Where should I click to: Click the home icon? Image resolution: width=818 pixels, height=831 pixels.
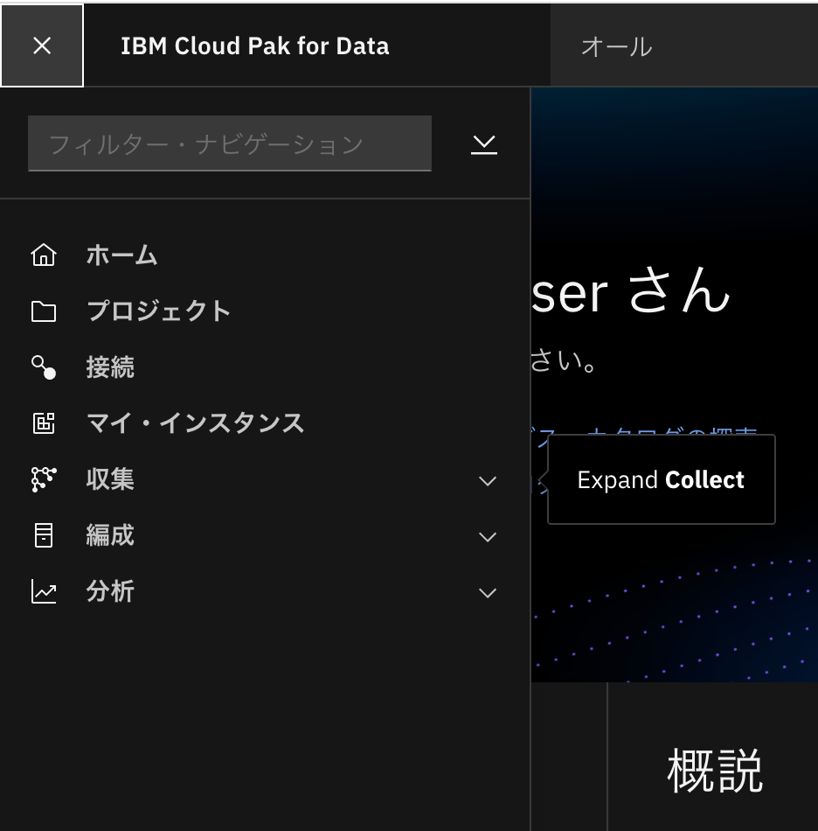pyautogui.click(x=44, y=255)
